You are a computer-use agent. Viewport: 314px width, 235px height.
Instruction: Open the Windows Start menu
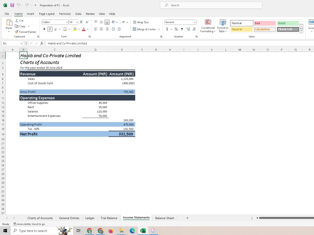(x=5, y=231)
